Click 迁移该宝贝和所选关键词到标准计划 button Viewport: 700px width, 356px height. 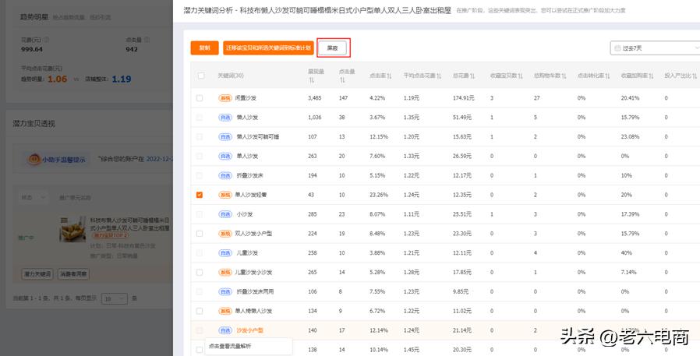click(x=268, y=48)
